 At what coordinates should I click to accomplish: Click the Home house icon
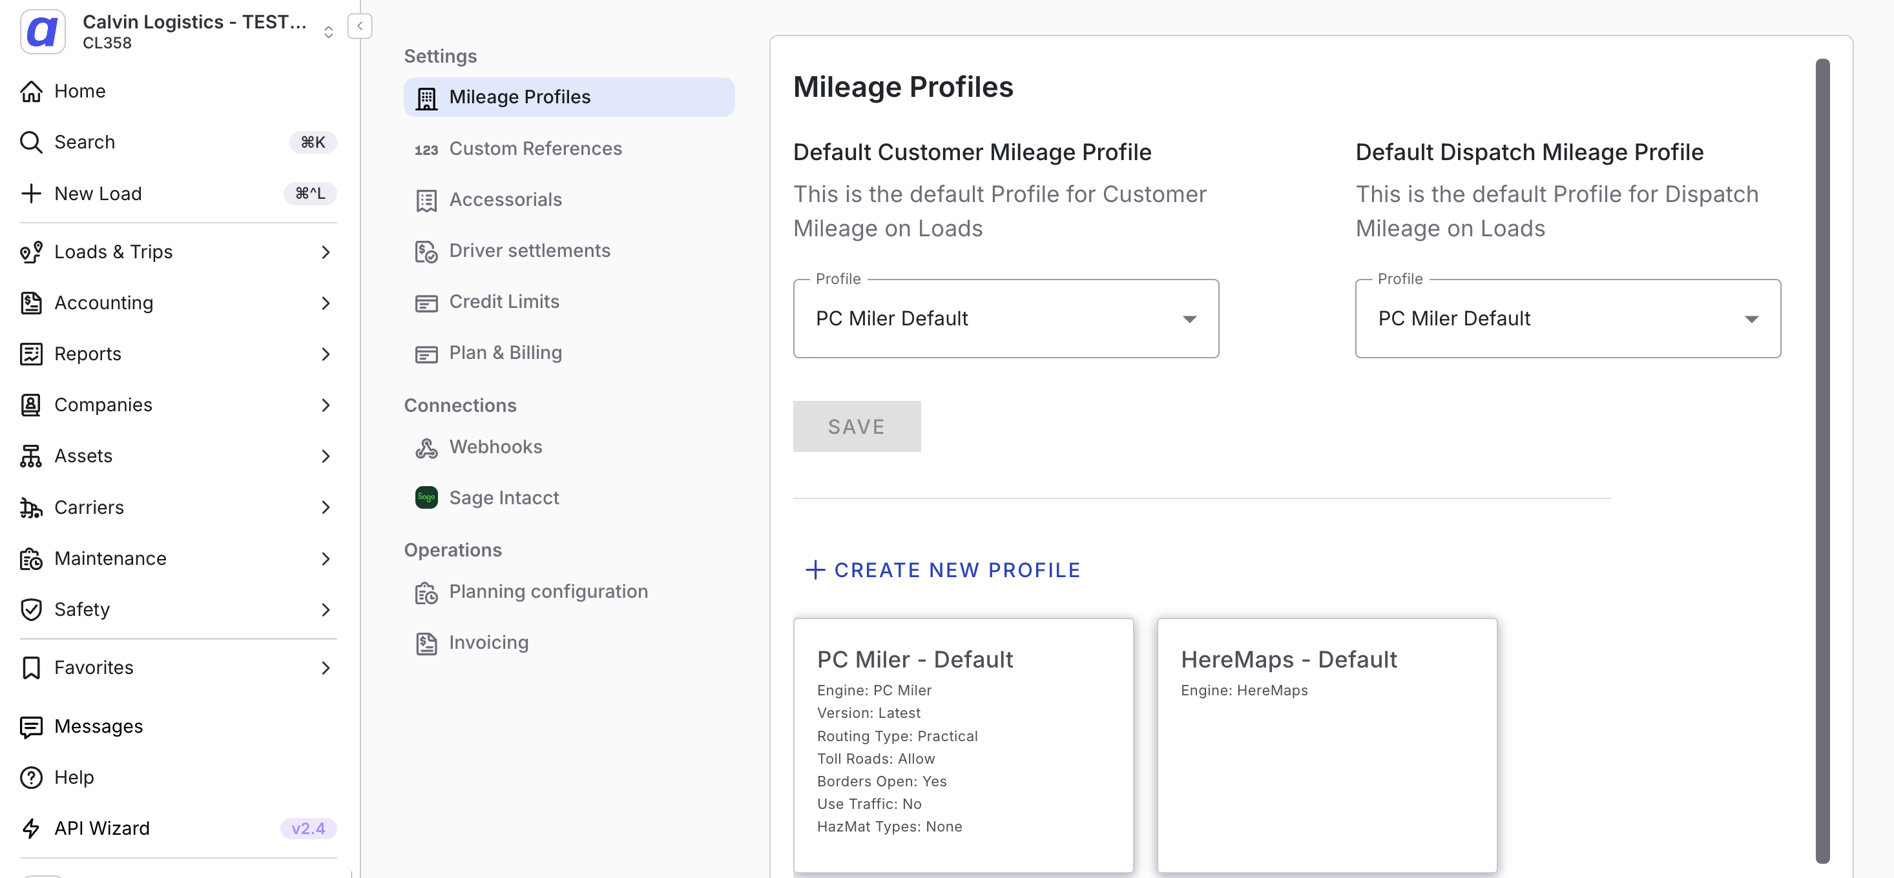[x=31, y=91]
